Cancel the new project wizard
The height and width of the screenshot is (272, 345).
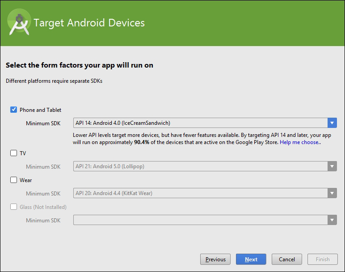[287, 259]
